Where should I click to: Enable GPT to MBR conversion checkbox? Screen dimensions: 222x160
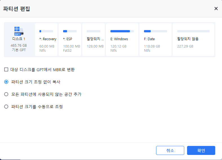tap(6, 69)
